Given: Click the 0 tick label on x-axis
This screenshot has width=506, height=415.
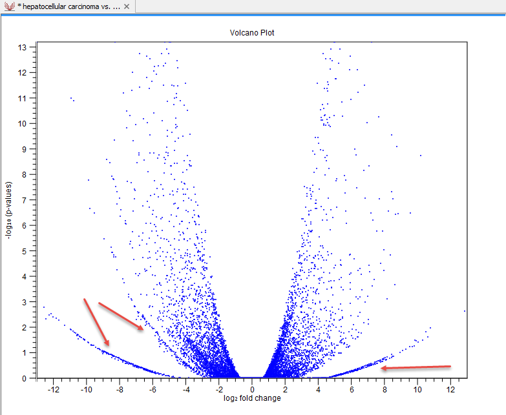Looking at the screenshot, I should (252, 389).
